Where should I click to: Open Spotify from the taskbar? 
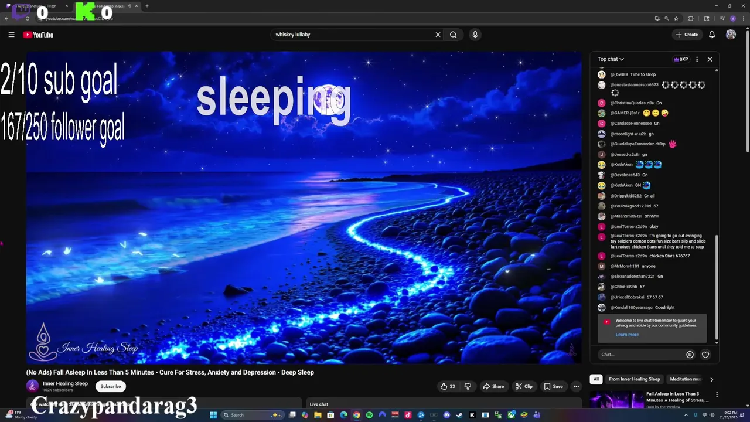point(369,415)
